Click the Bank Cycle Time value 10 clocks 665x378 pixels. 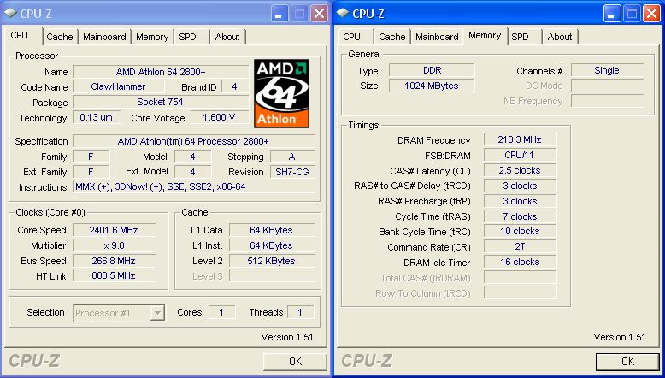(x=520, y=231)
